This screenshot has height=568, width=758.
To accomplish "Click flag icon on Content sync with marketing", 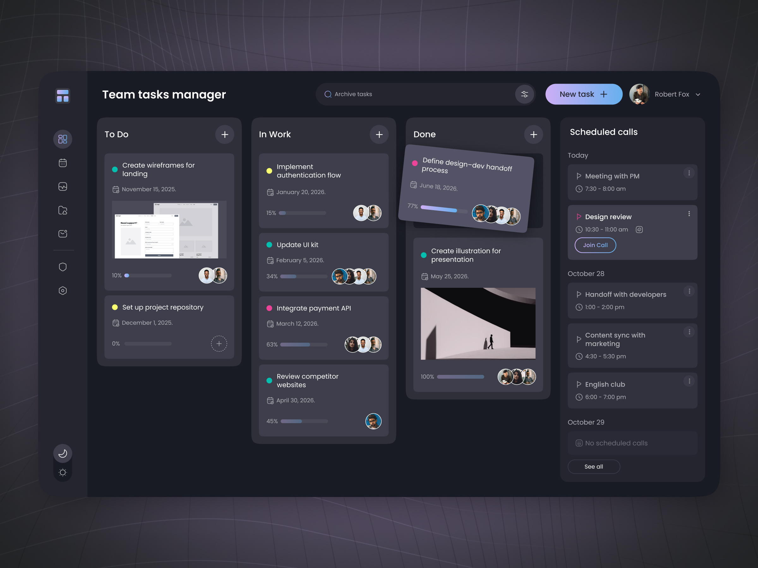I will [579, 339].
